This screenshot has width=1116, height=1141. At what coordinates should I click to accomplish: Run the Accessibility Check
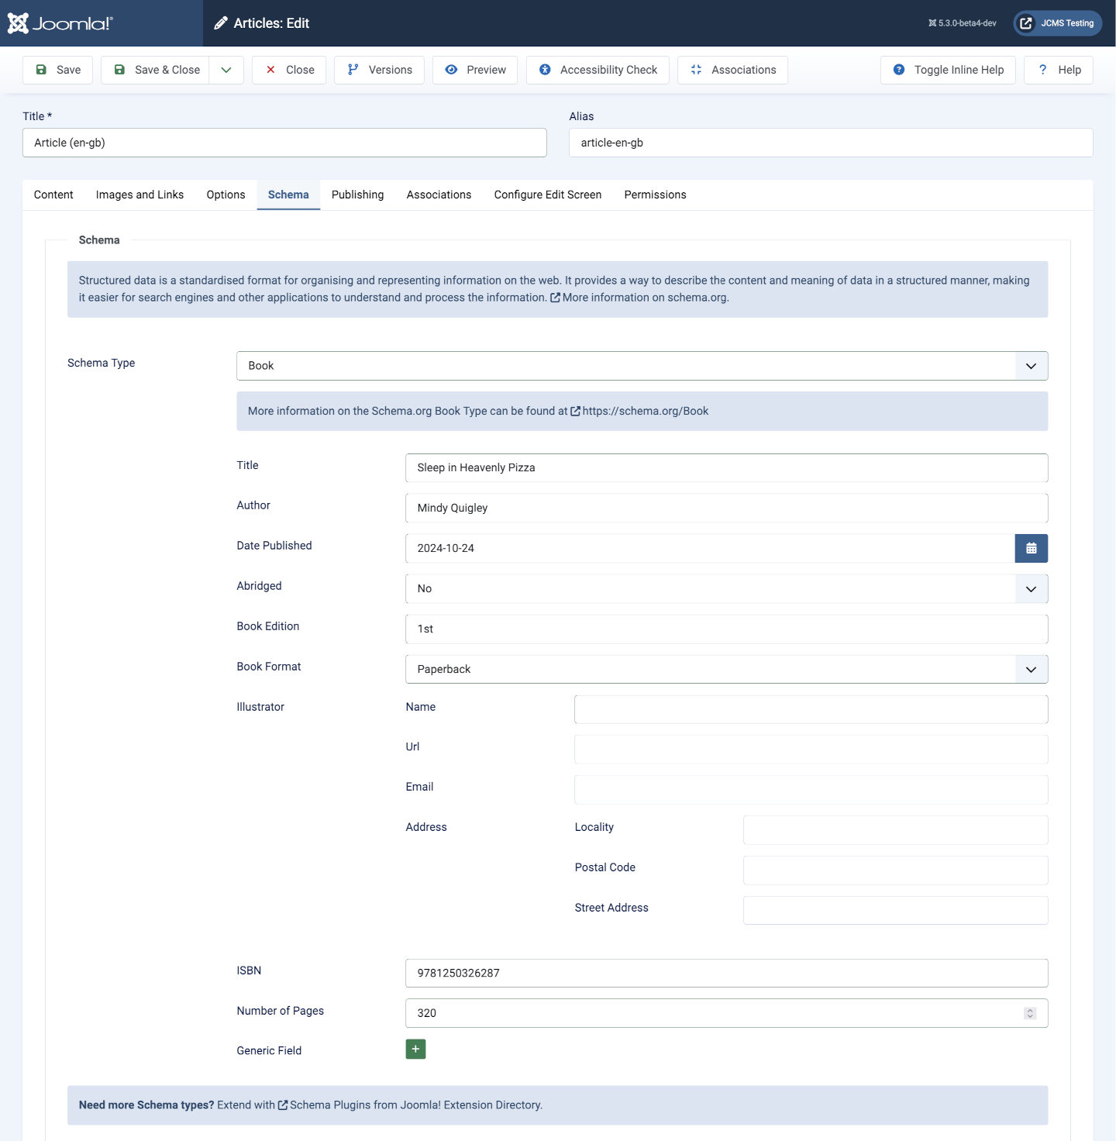coord(598,70)
